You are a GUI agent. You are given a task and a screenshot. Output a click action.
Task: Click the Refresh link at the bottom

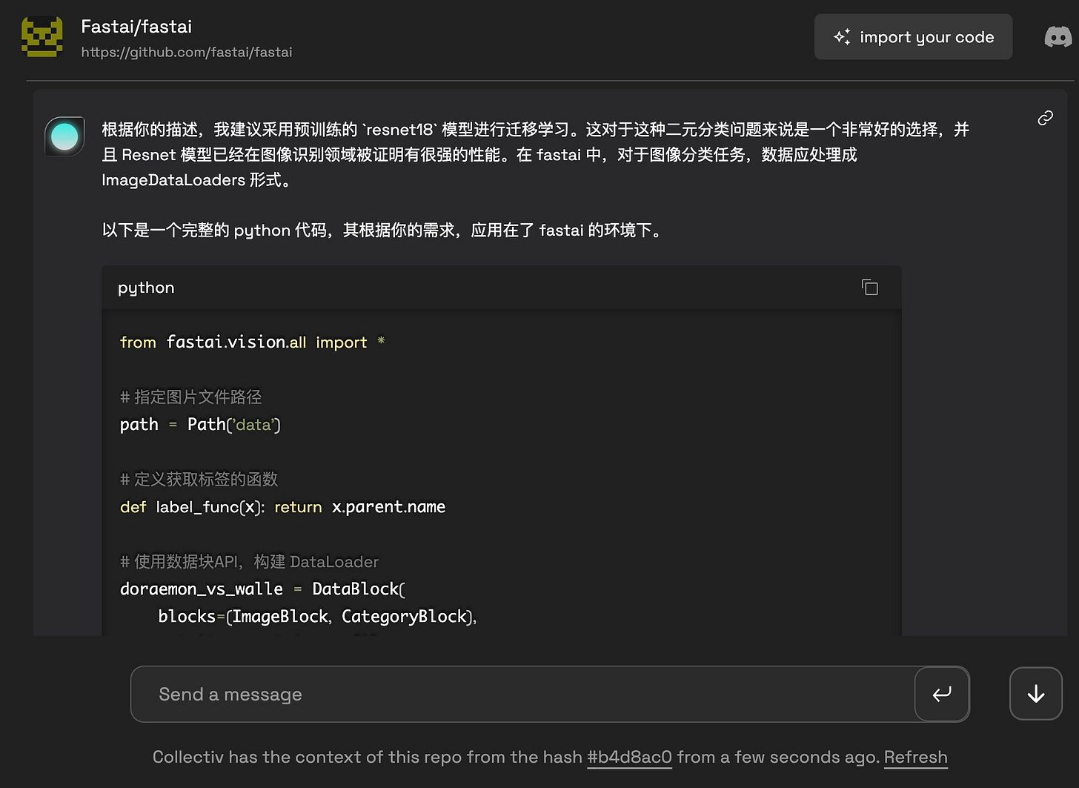[x=916, y=757]
